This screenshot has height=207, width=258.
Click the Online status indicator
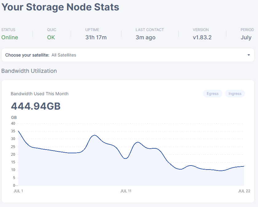[x=10, y=37]
